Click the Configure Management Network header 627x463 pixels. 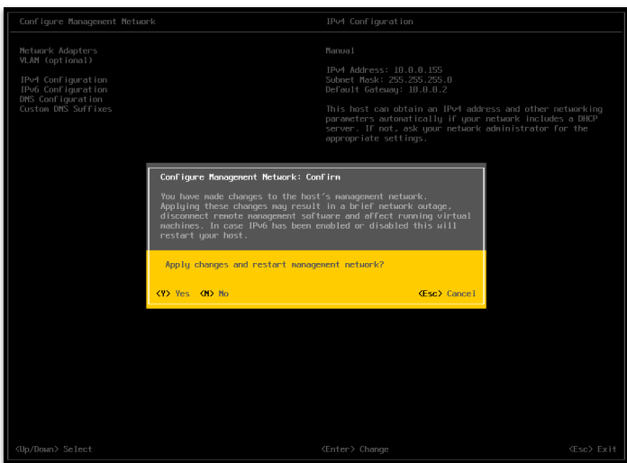[x=87, y=22]
